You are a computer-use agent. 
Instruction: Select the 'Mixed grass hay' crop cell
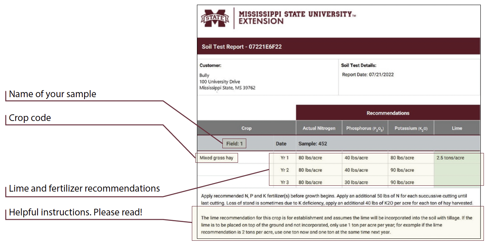point(216,158)
